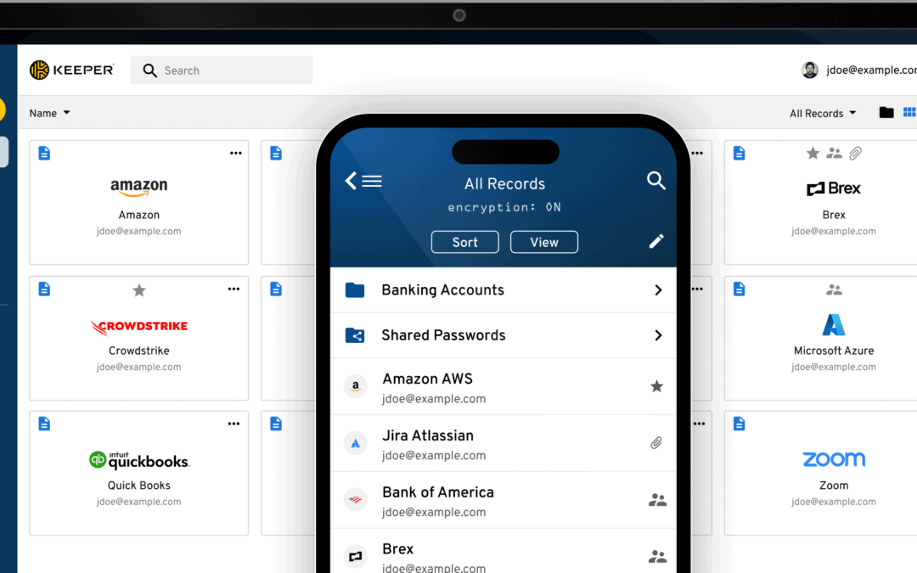The image size is (917, 573).
Task: Tap the shared users icon on phone Brex row
Action: tap(657, 556)
